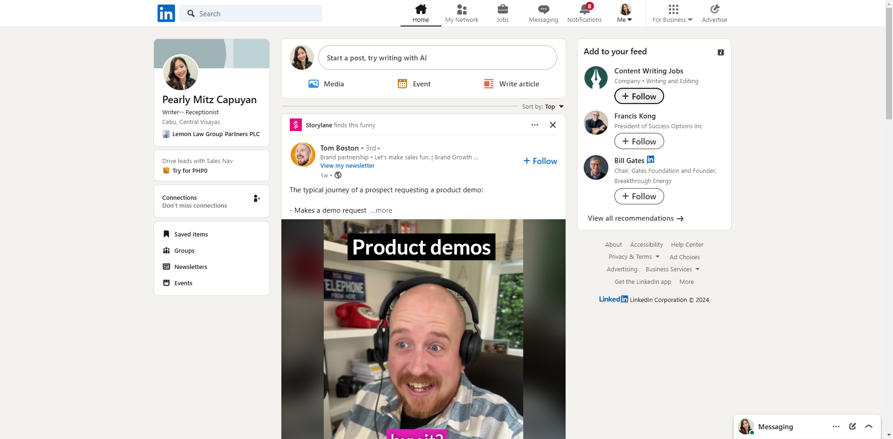This screenshot has height=439, width=893.
Task: Start a post in the text box
Action: point(437,58)
